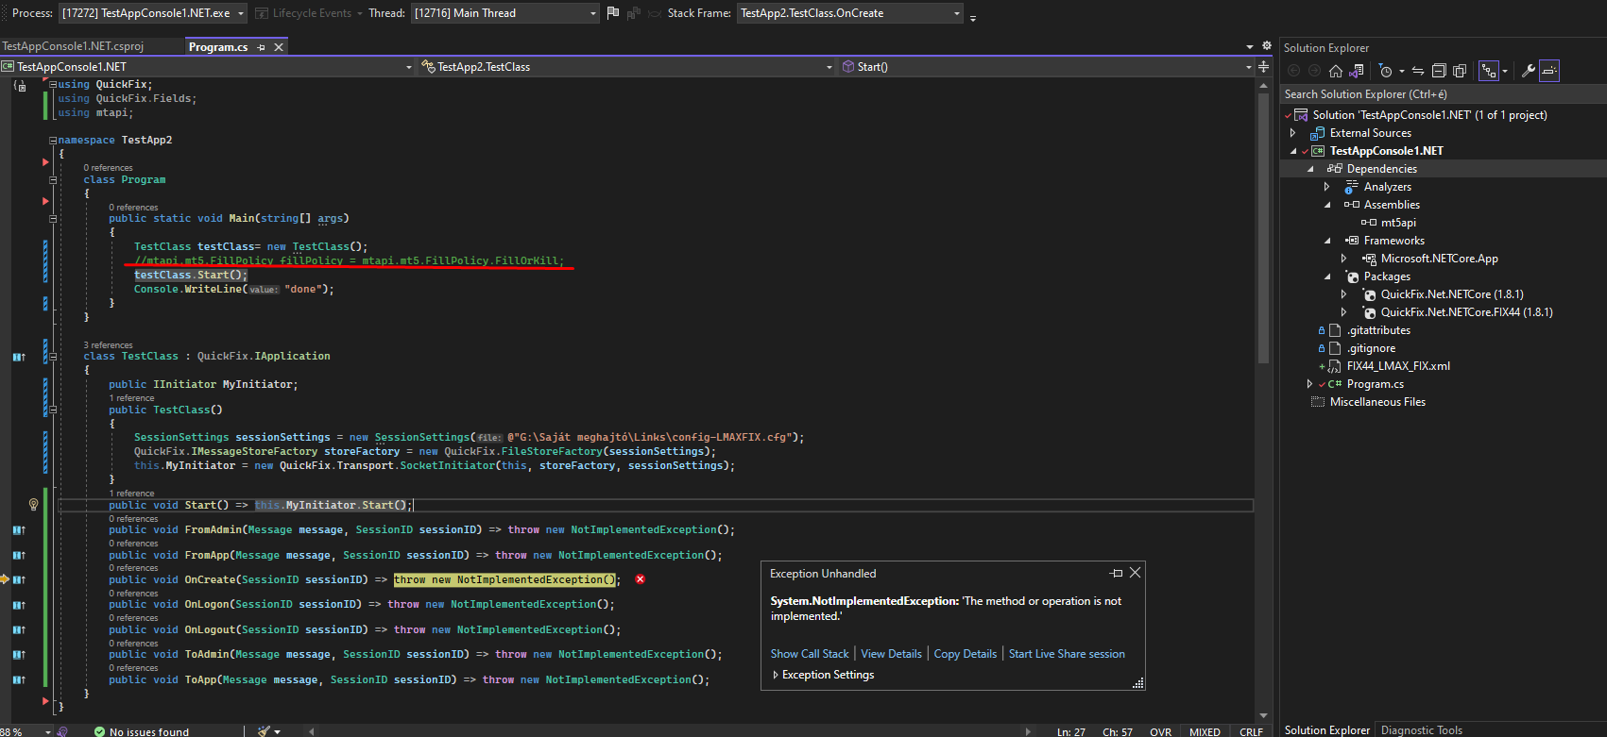
Task: Collapse All in Solution Explorer
Action: [1439, 71]
